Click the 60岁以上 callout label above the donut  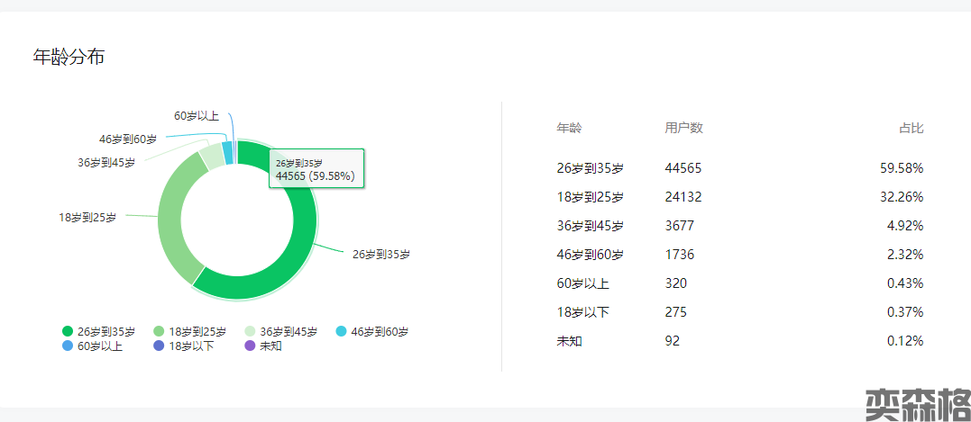tap(197, 115)
